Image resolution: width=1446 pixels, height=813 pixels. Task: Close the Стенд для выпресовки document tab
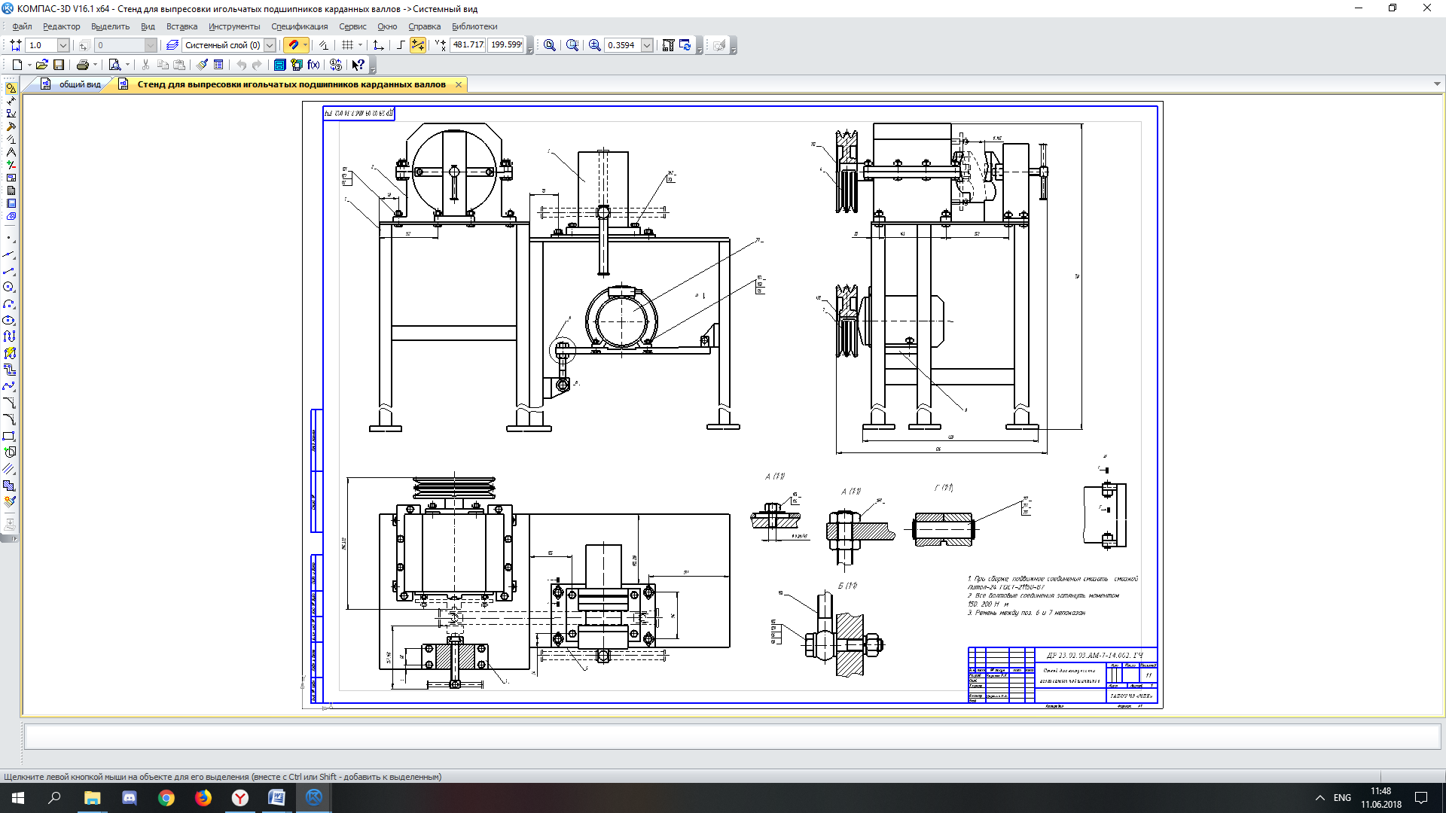point(458,84)
